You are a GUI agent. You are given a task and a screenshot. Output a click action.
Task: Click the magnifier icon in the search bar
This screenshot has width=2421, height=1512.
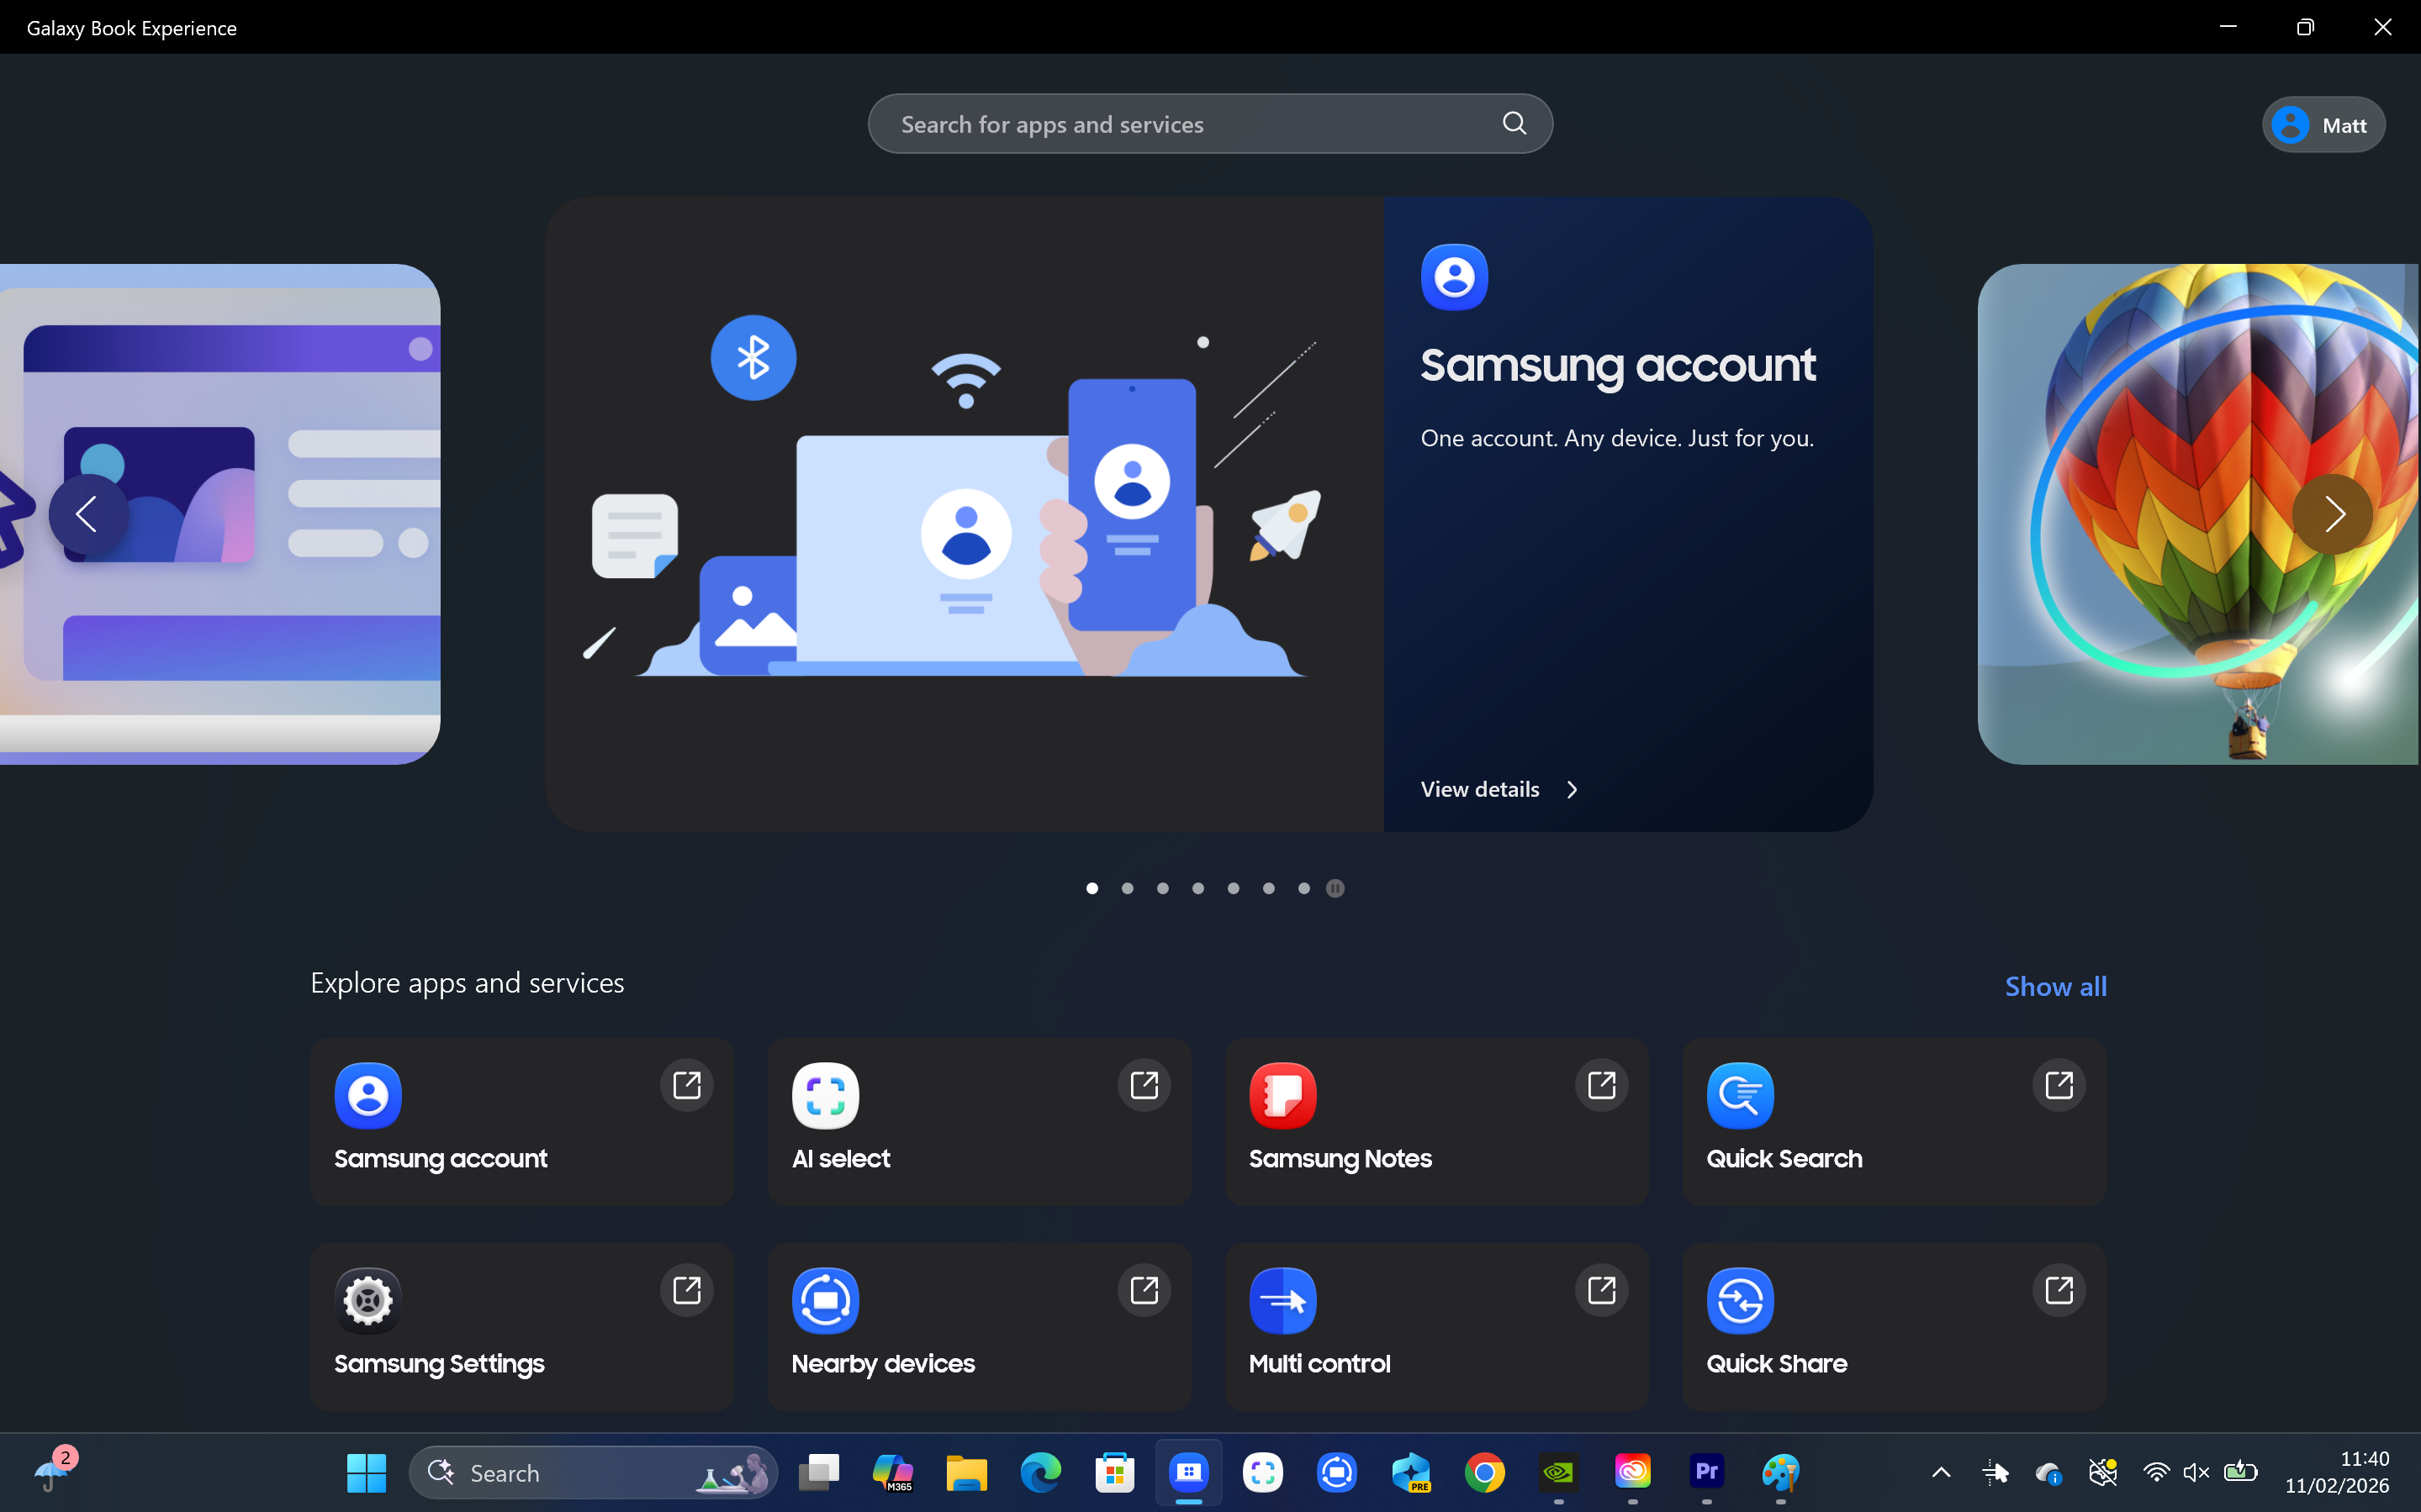[1514, 123]
